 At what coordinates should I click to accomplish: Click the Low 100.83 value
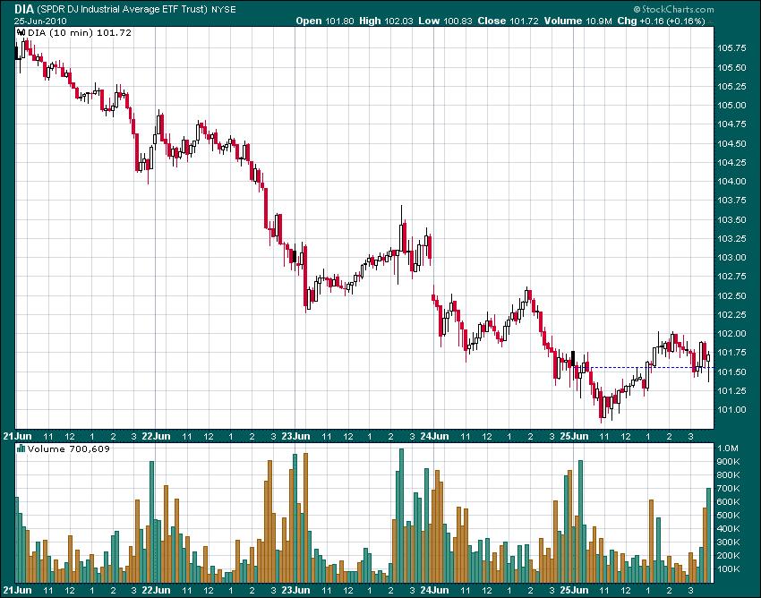[x=446, y=21]
